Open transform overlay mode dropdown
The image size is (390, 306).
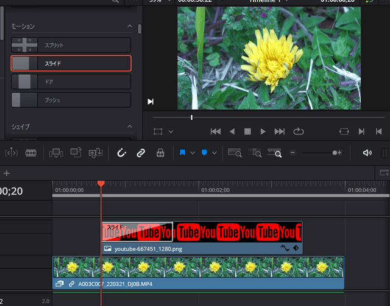tap(171, 131)
